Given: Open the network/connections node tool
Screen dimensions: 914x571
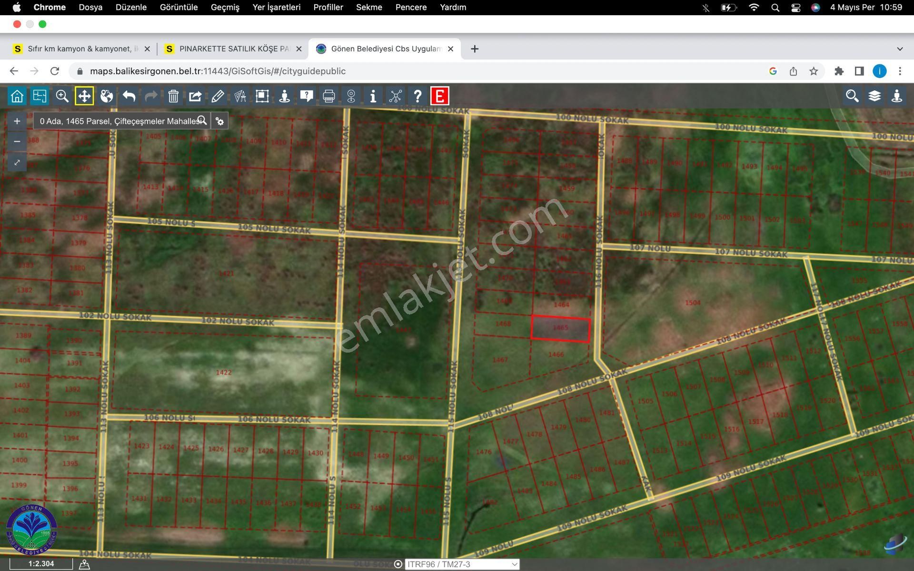Looking at the screenshot, I should (395, 96).
